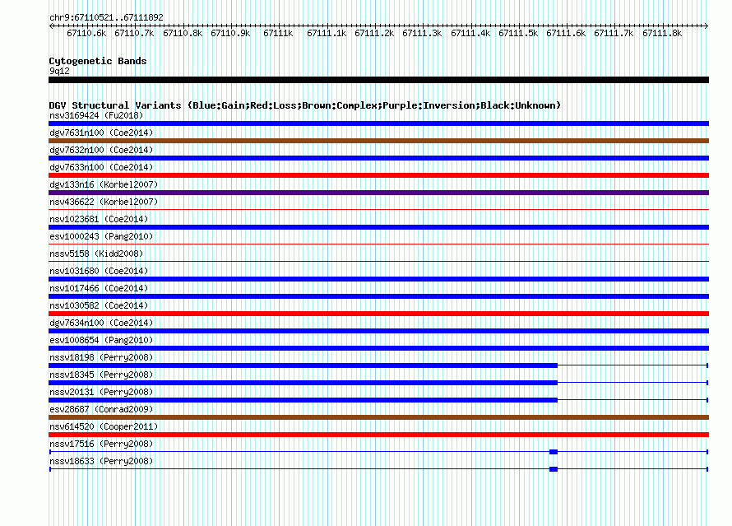Screen dimensions: 732x526
Task: Select the blue nsv1031680 gain bar
Action: coord(378,279)
